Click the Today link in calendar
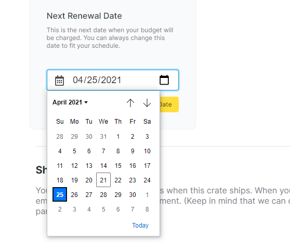This screenshot has height=250, width=290. (x=140, y=226)
